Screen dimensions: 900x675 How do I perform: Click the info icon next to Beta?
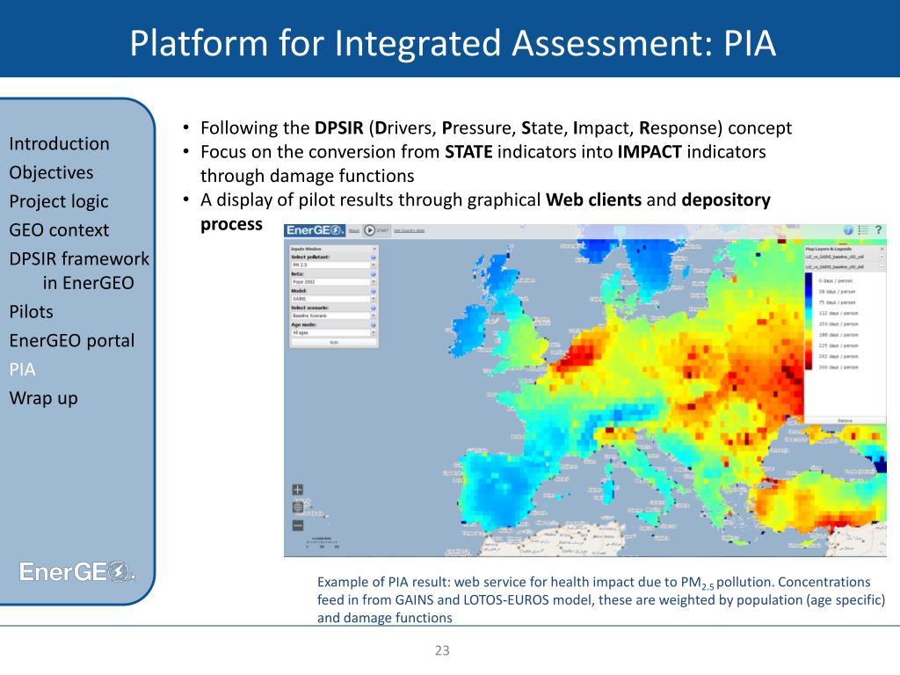(373, 274)
